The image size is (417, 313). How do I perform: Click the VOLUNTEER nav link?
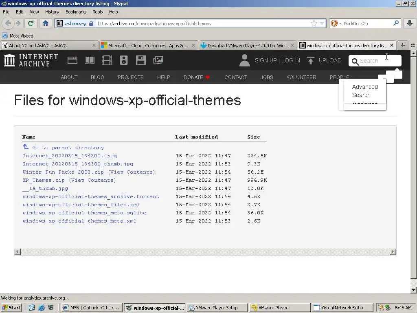tap(301, 77)
